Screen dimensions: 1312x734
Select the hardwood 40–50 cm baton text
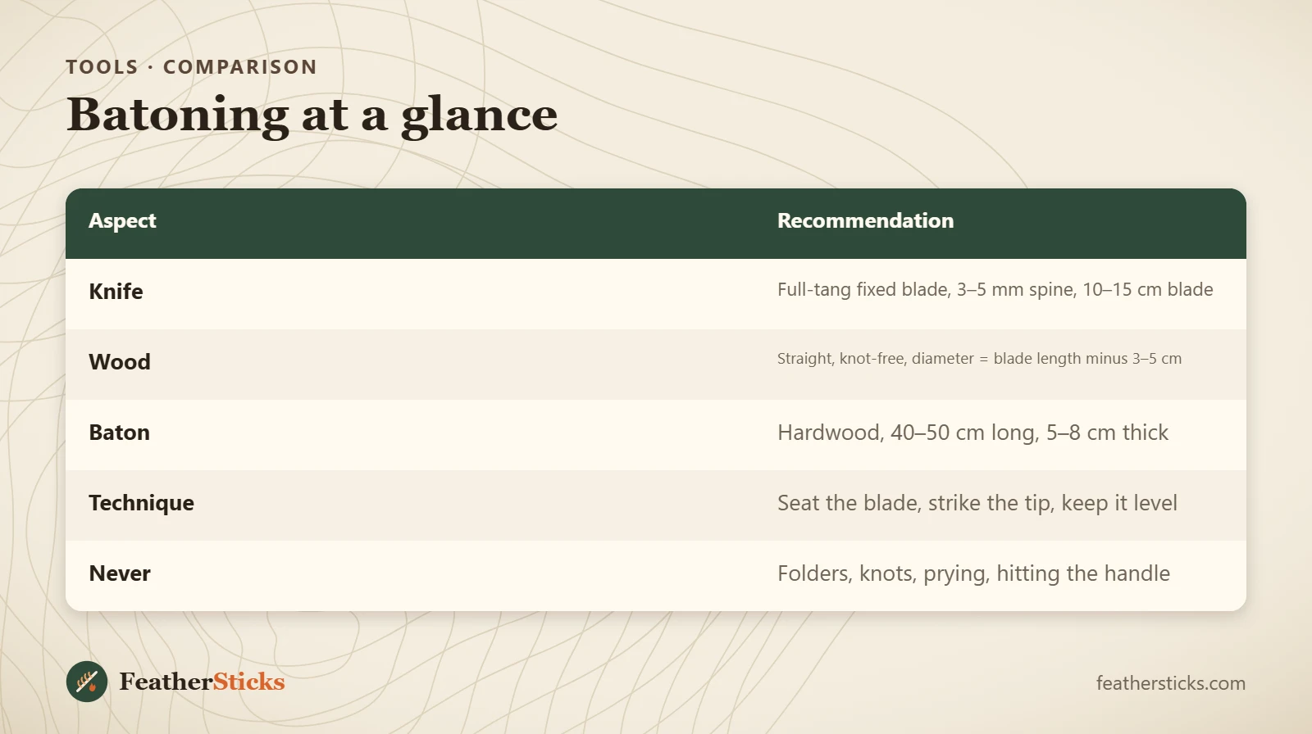click(973, 433)
